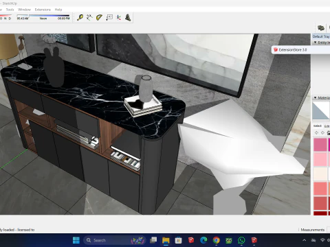
Task: Click the In Model home icon
Action: [328, 132]
